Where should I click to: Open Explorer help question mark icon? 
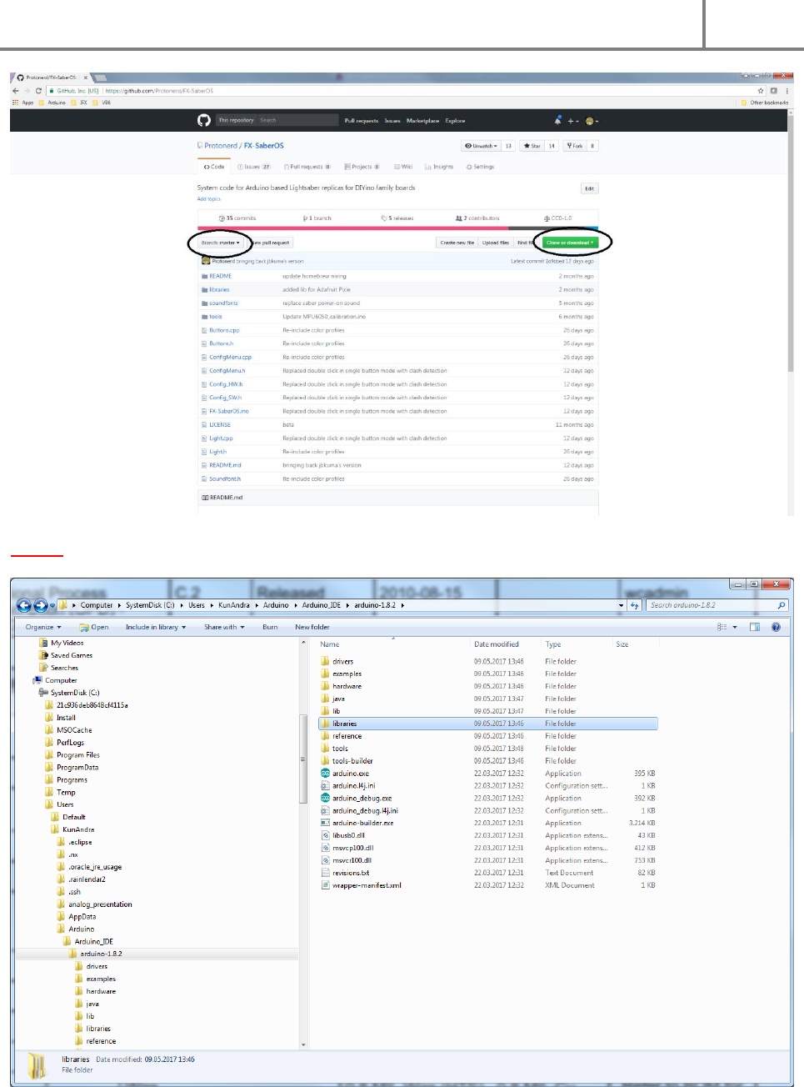[x=776, y=627]
